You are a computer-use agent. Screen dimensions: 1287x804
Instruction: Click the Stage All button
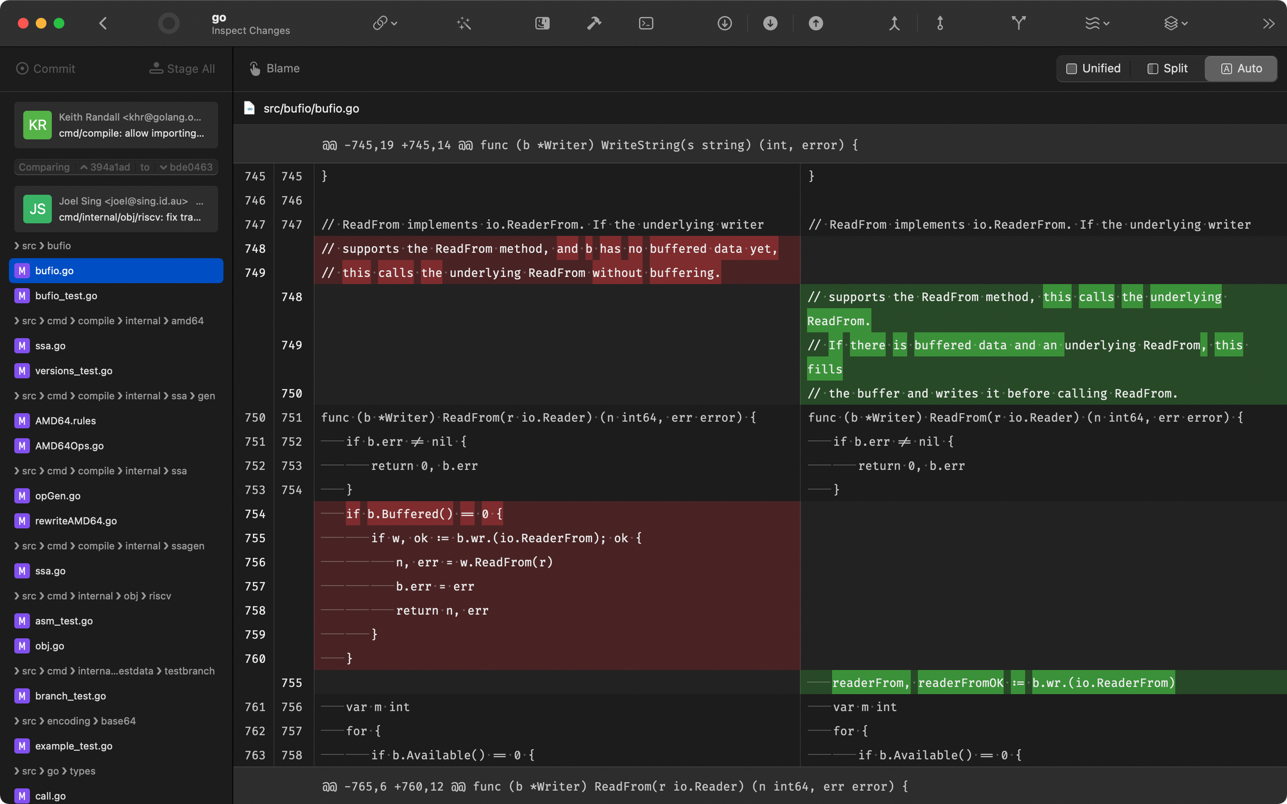tap(182, 69)
